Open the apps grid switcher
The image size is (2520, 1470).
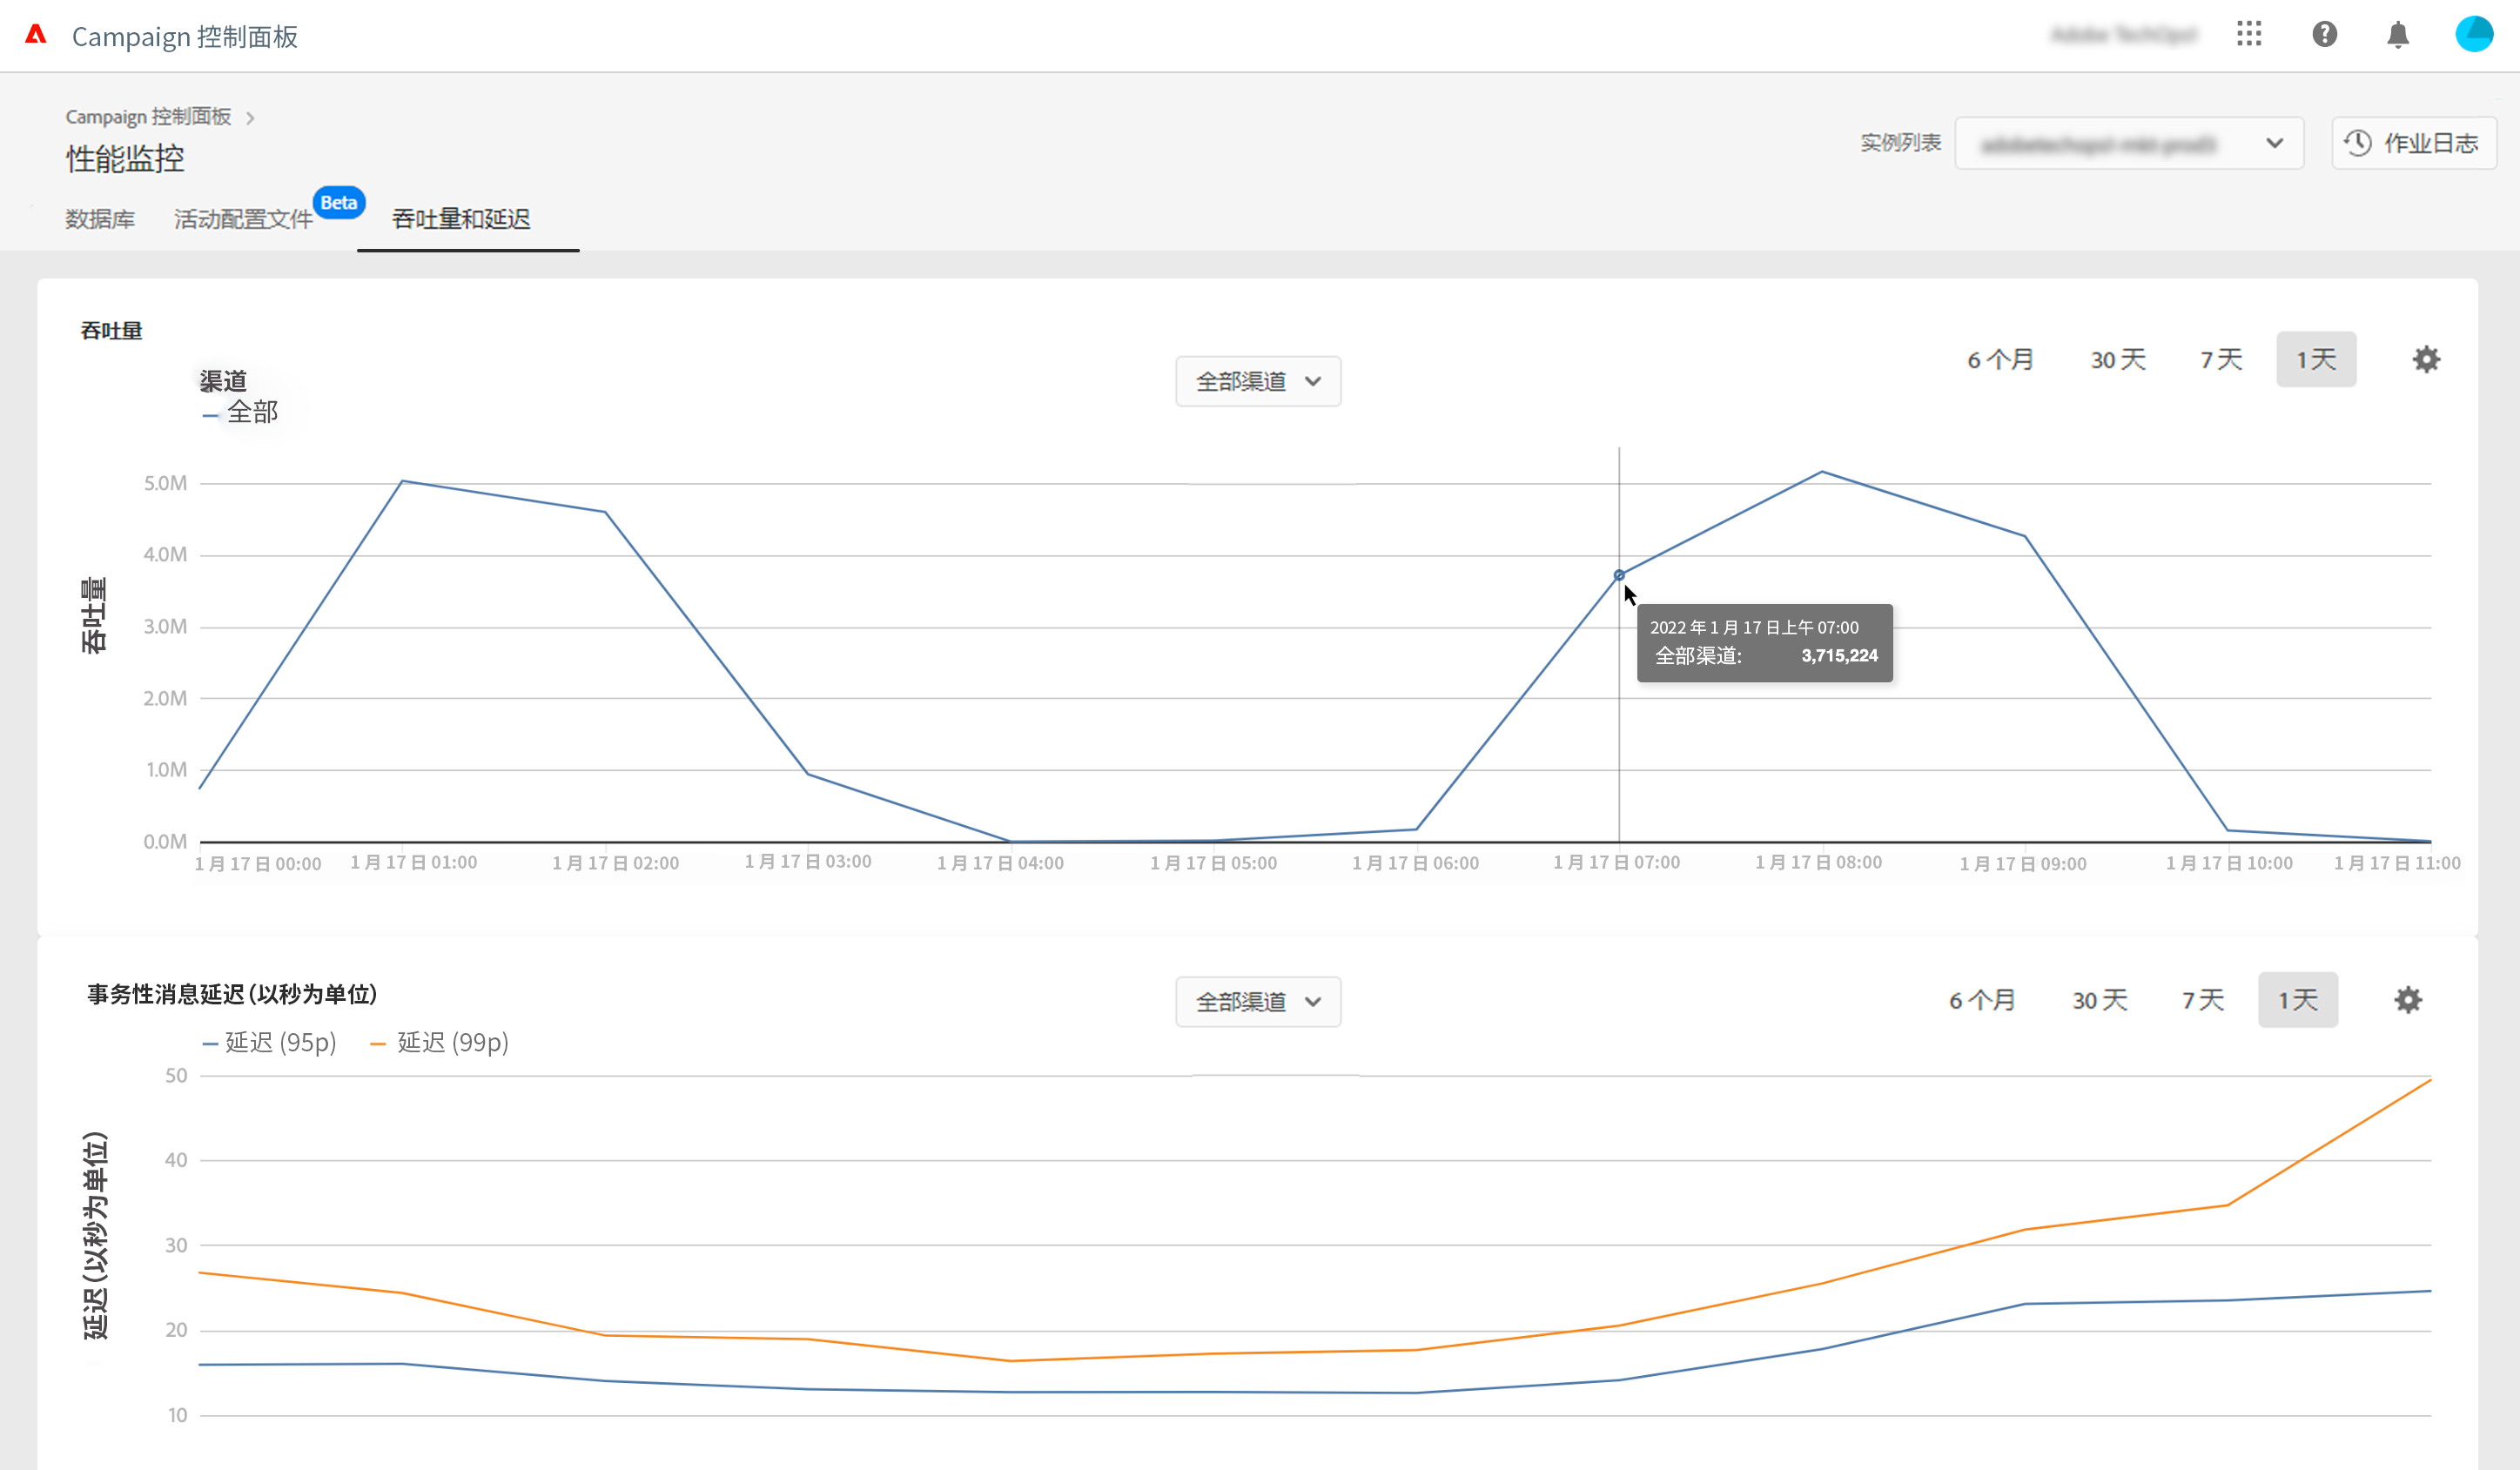[2249, 35]
